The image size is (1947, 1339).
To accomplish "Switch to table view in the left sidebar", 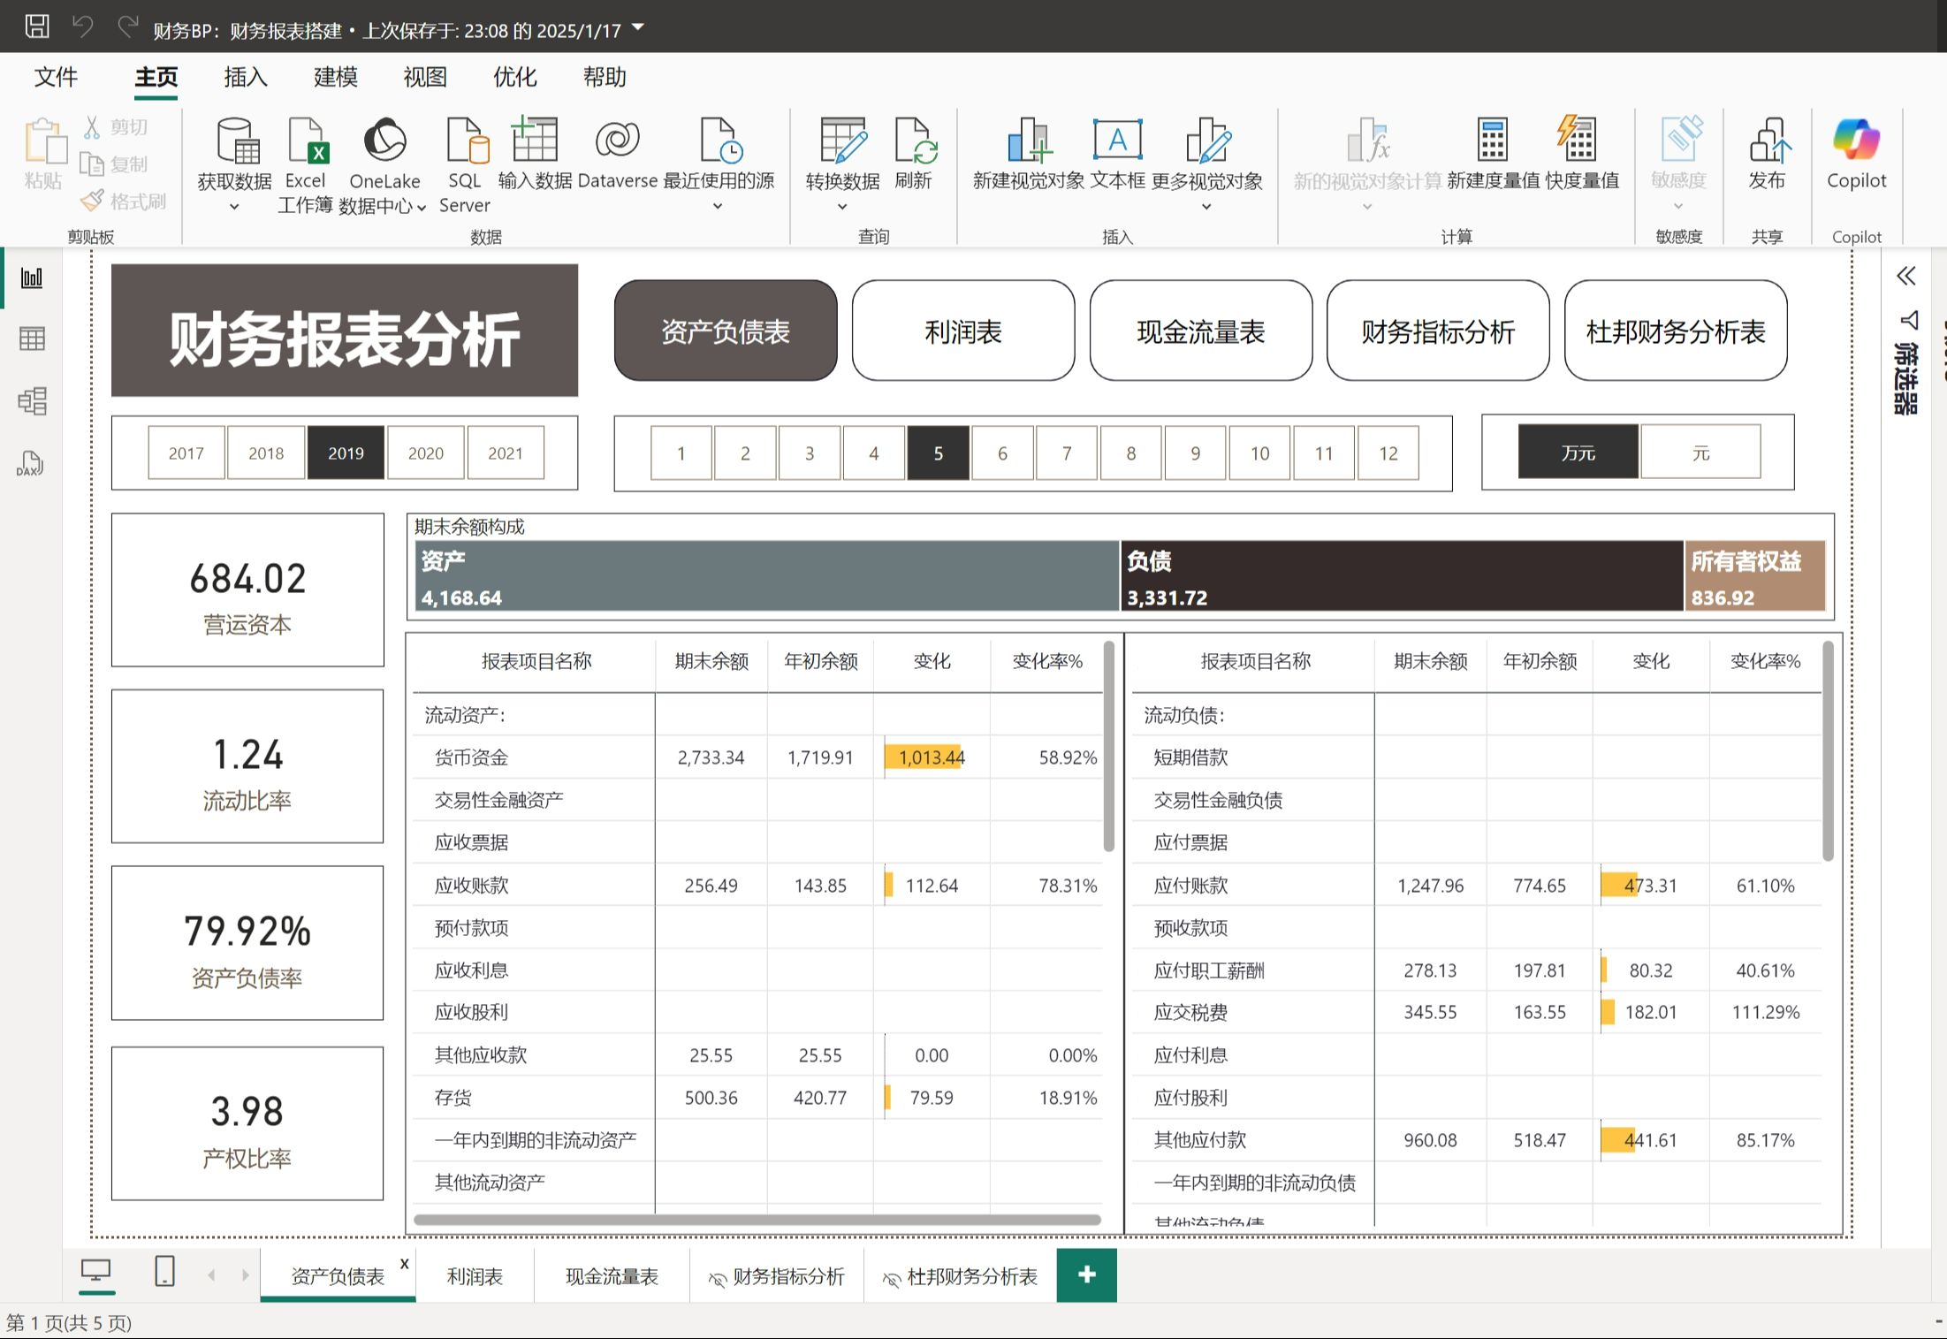I will click(33, 339).
